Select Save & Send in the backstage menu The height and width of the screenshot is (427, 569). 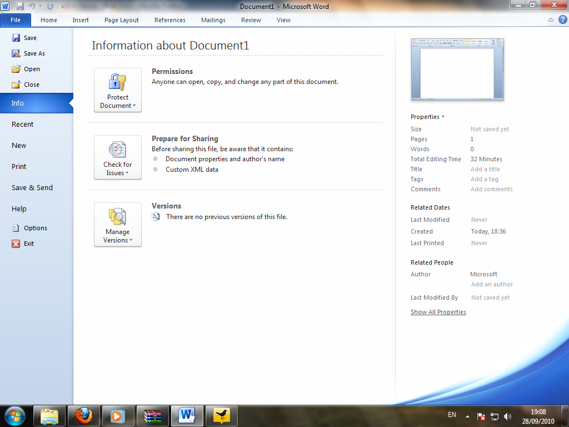36,187
